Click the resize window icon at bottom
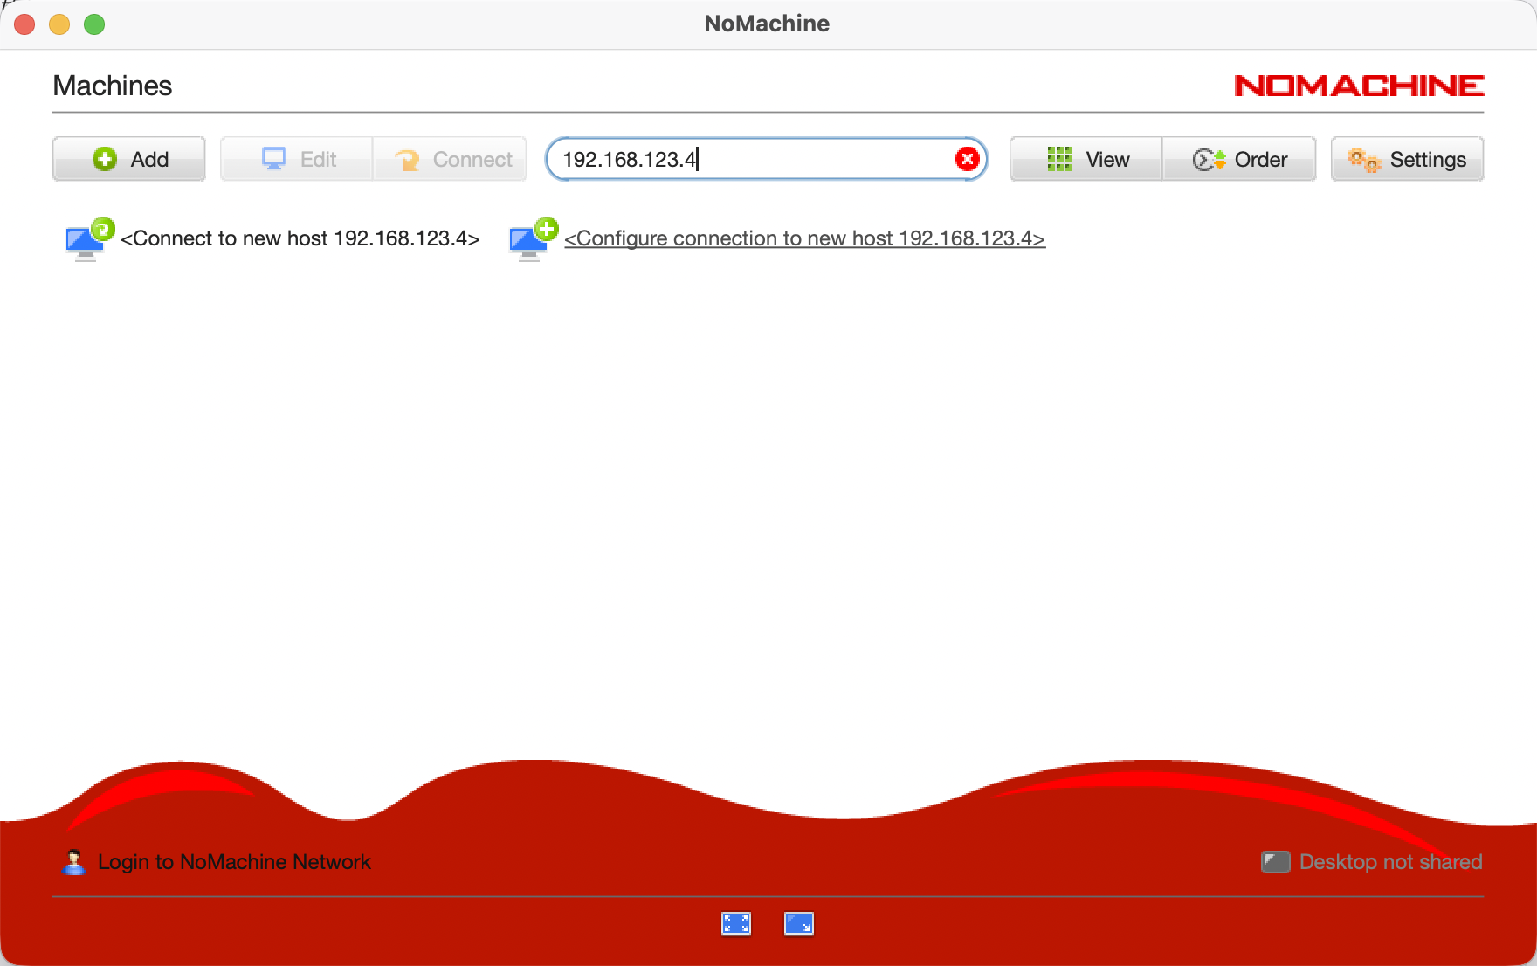Screen dimensions: 1537x966 pyautogui.click(x=799, y=923)
